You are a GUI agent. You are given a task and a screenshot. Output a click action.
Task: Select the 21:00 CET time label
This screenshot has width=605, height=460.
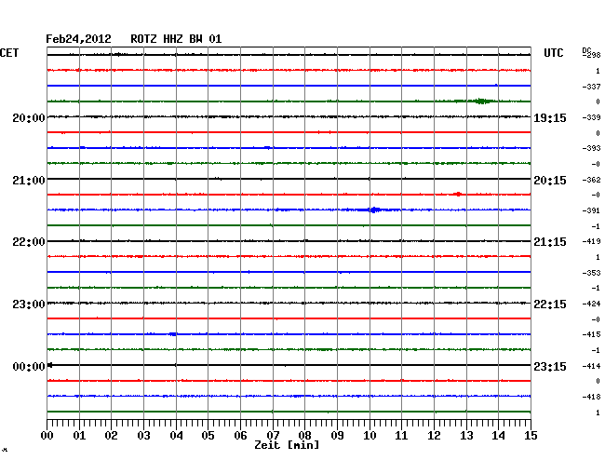pos(29,181)
